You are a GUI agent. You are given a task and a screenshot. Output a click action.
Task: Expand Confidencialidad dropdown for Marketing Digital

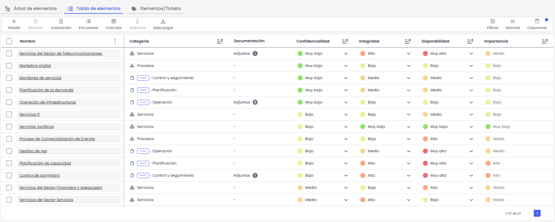pyautogui.click(x=346, y=66)
